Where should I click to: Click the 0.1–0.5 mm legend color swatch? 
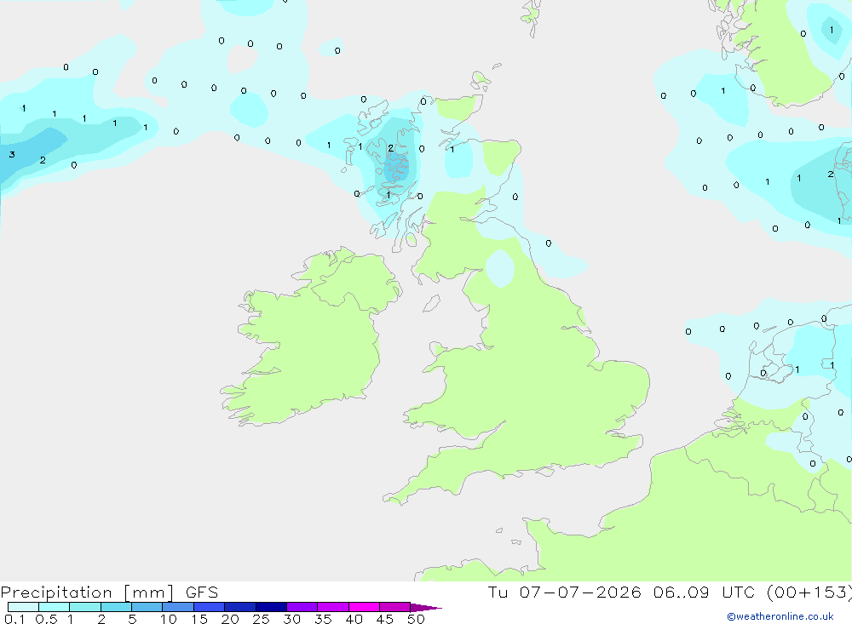[x=23, y=607]
